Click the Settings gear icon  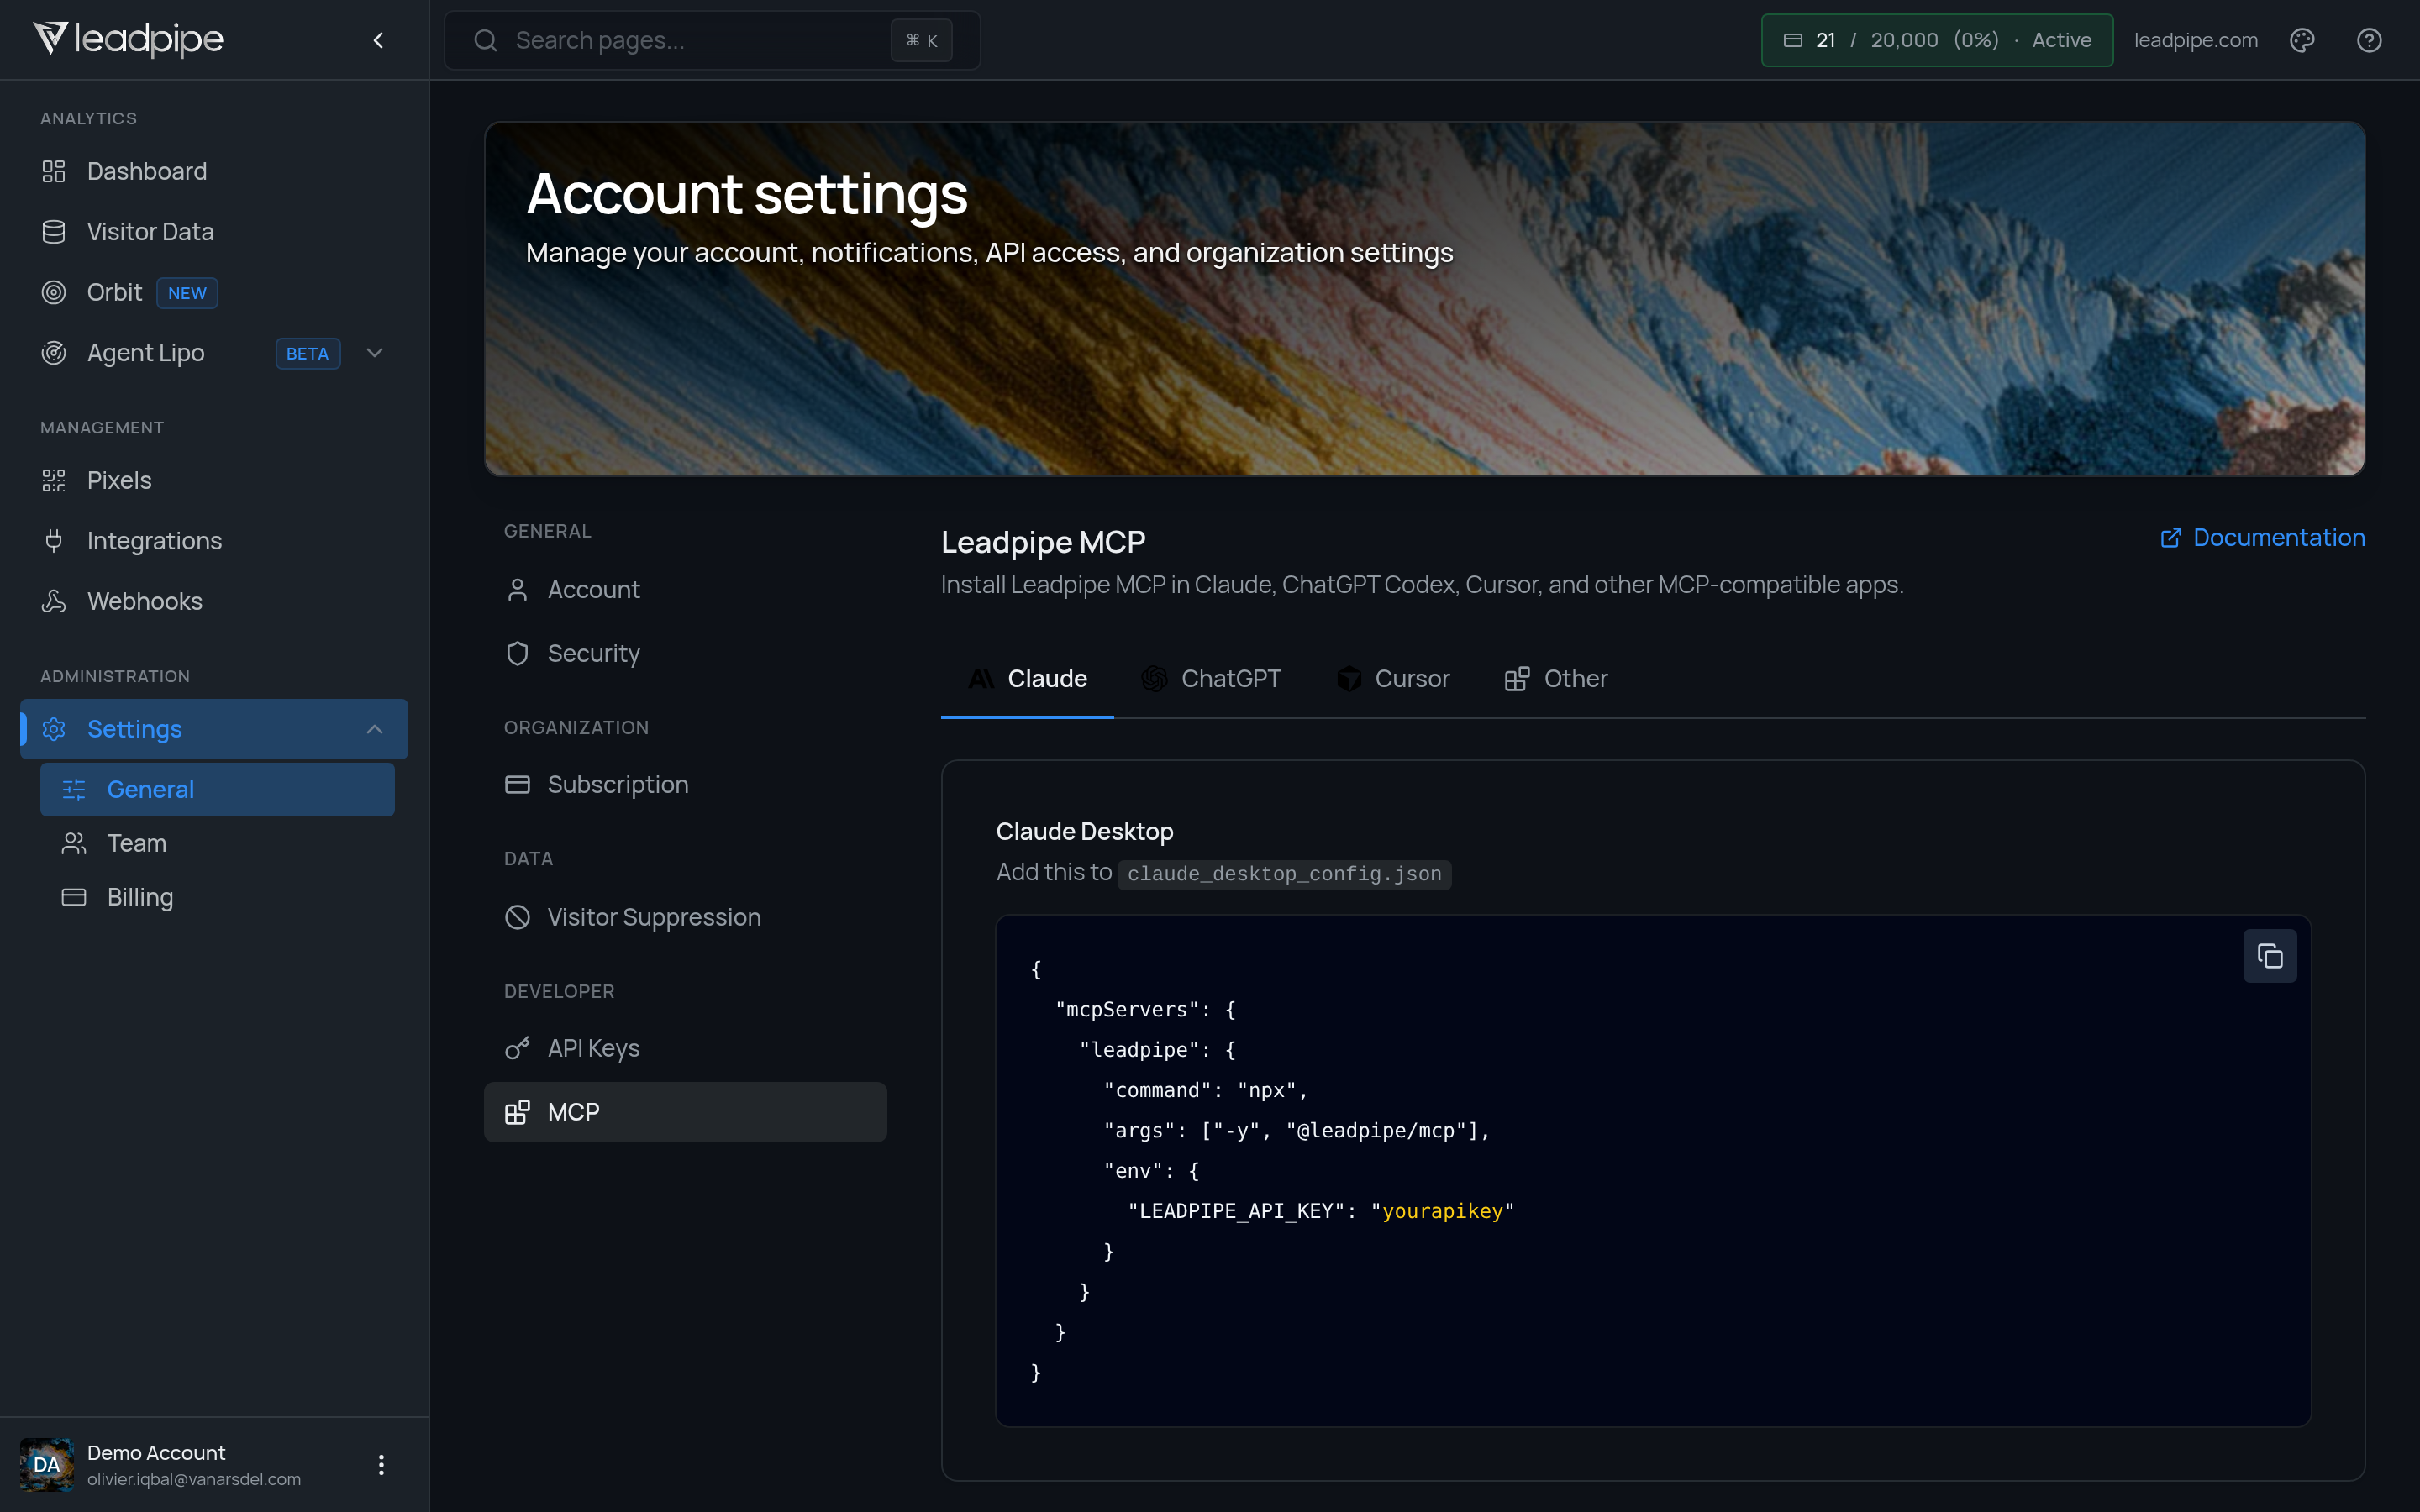point(54,729)
